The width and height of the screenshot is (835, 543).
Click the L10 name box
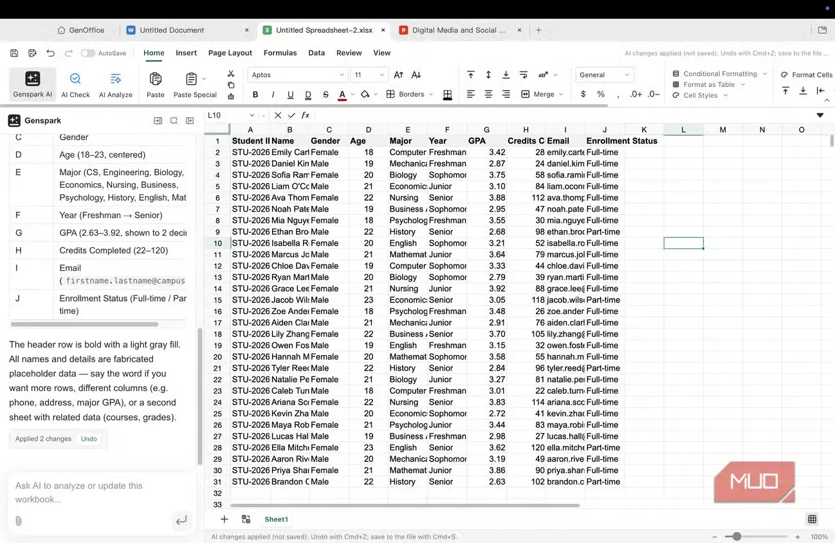[x=230, y=115]
